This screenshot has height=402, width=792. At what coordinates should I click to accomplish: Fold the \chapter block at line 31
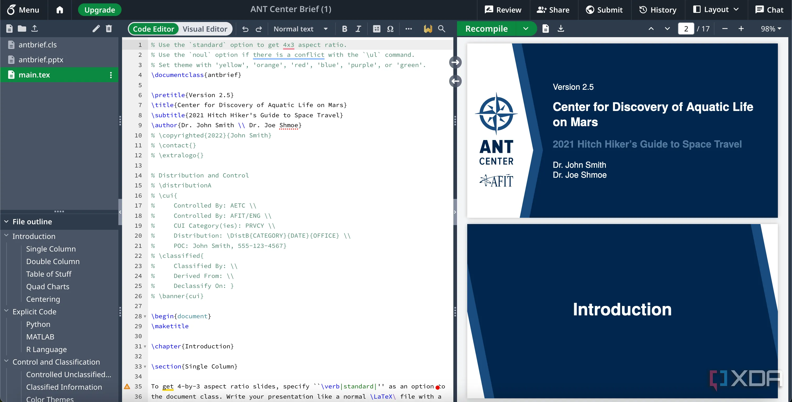point(145,347)
